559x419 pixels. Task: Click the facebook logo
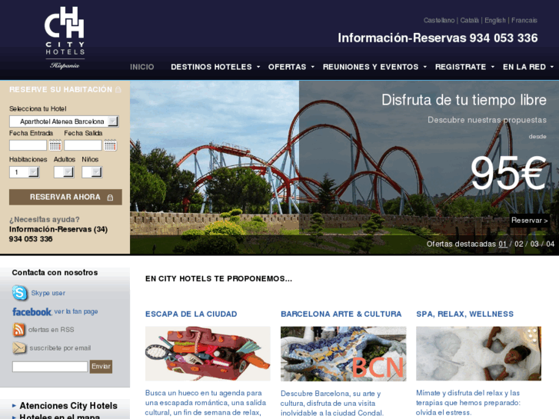click(x=32, y=311)
